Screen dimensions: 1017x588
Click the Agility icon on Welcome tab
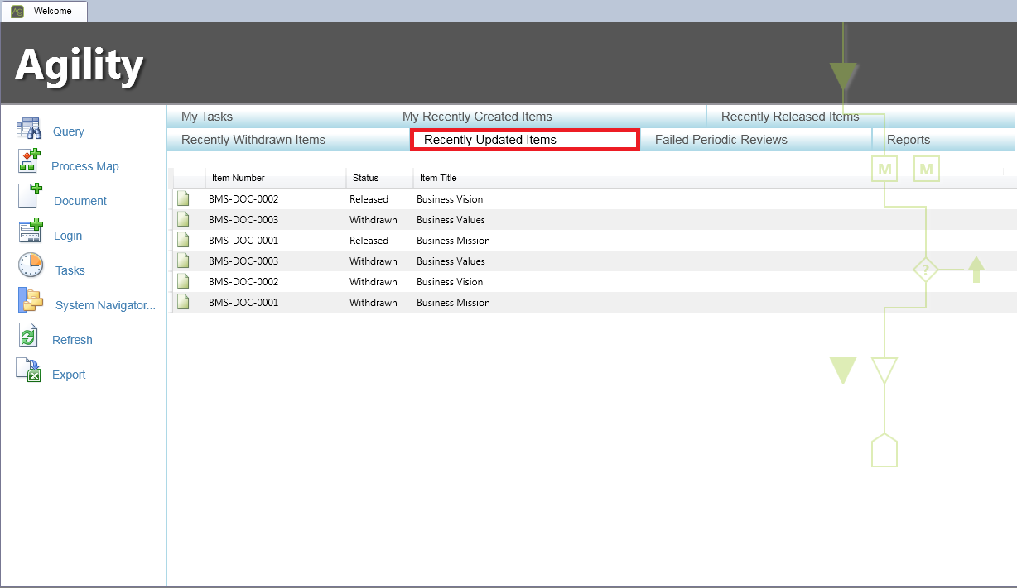click(x=17, y=11)
